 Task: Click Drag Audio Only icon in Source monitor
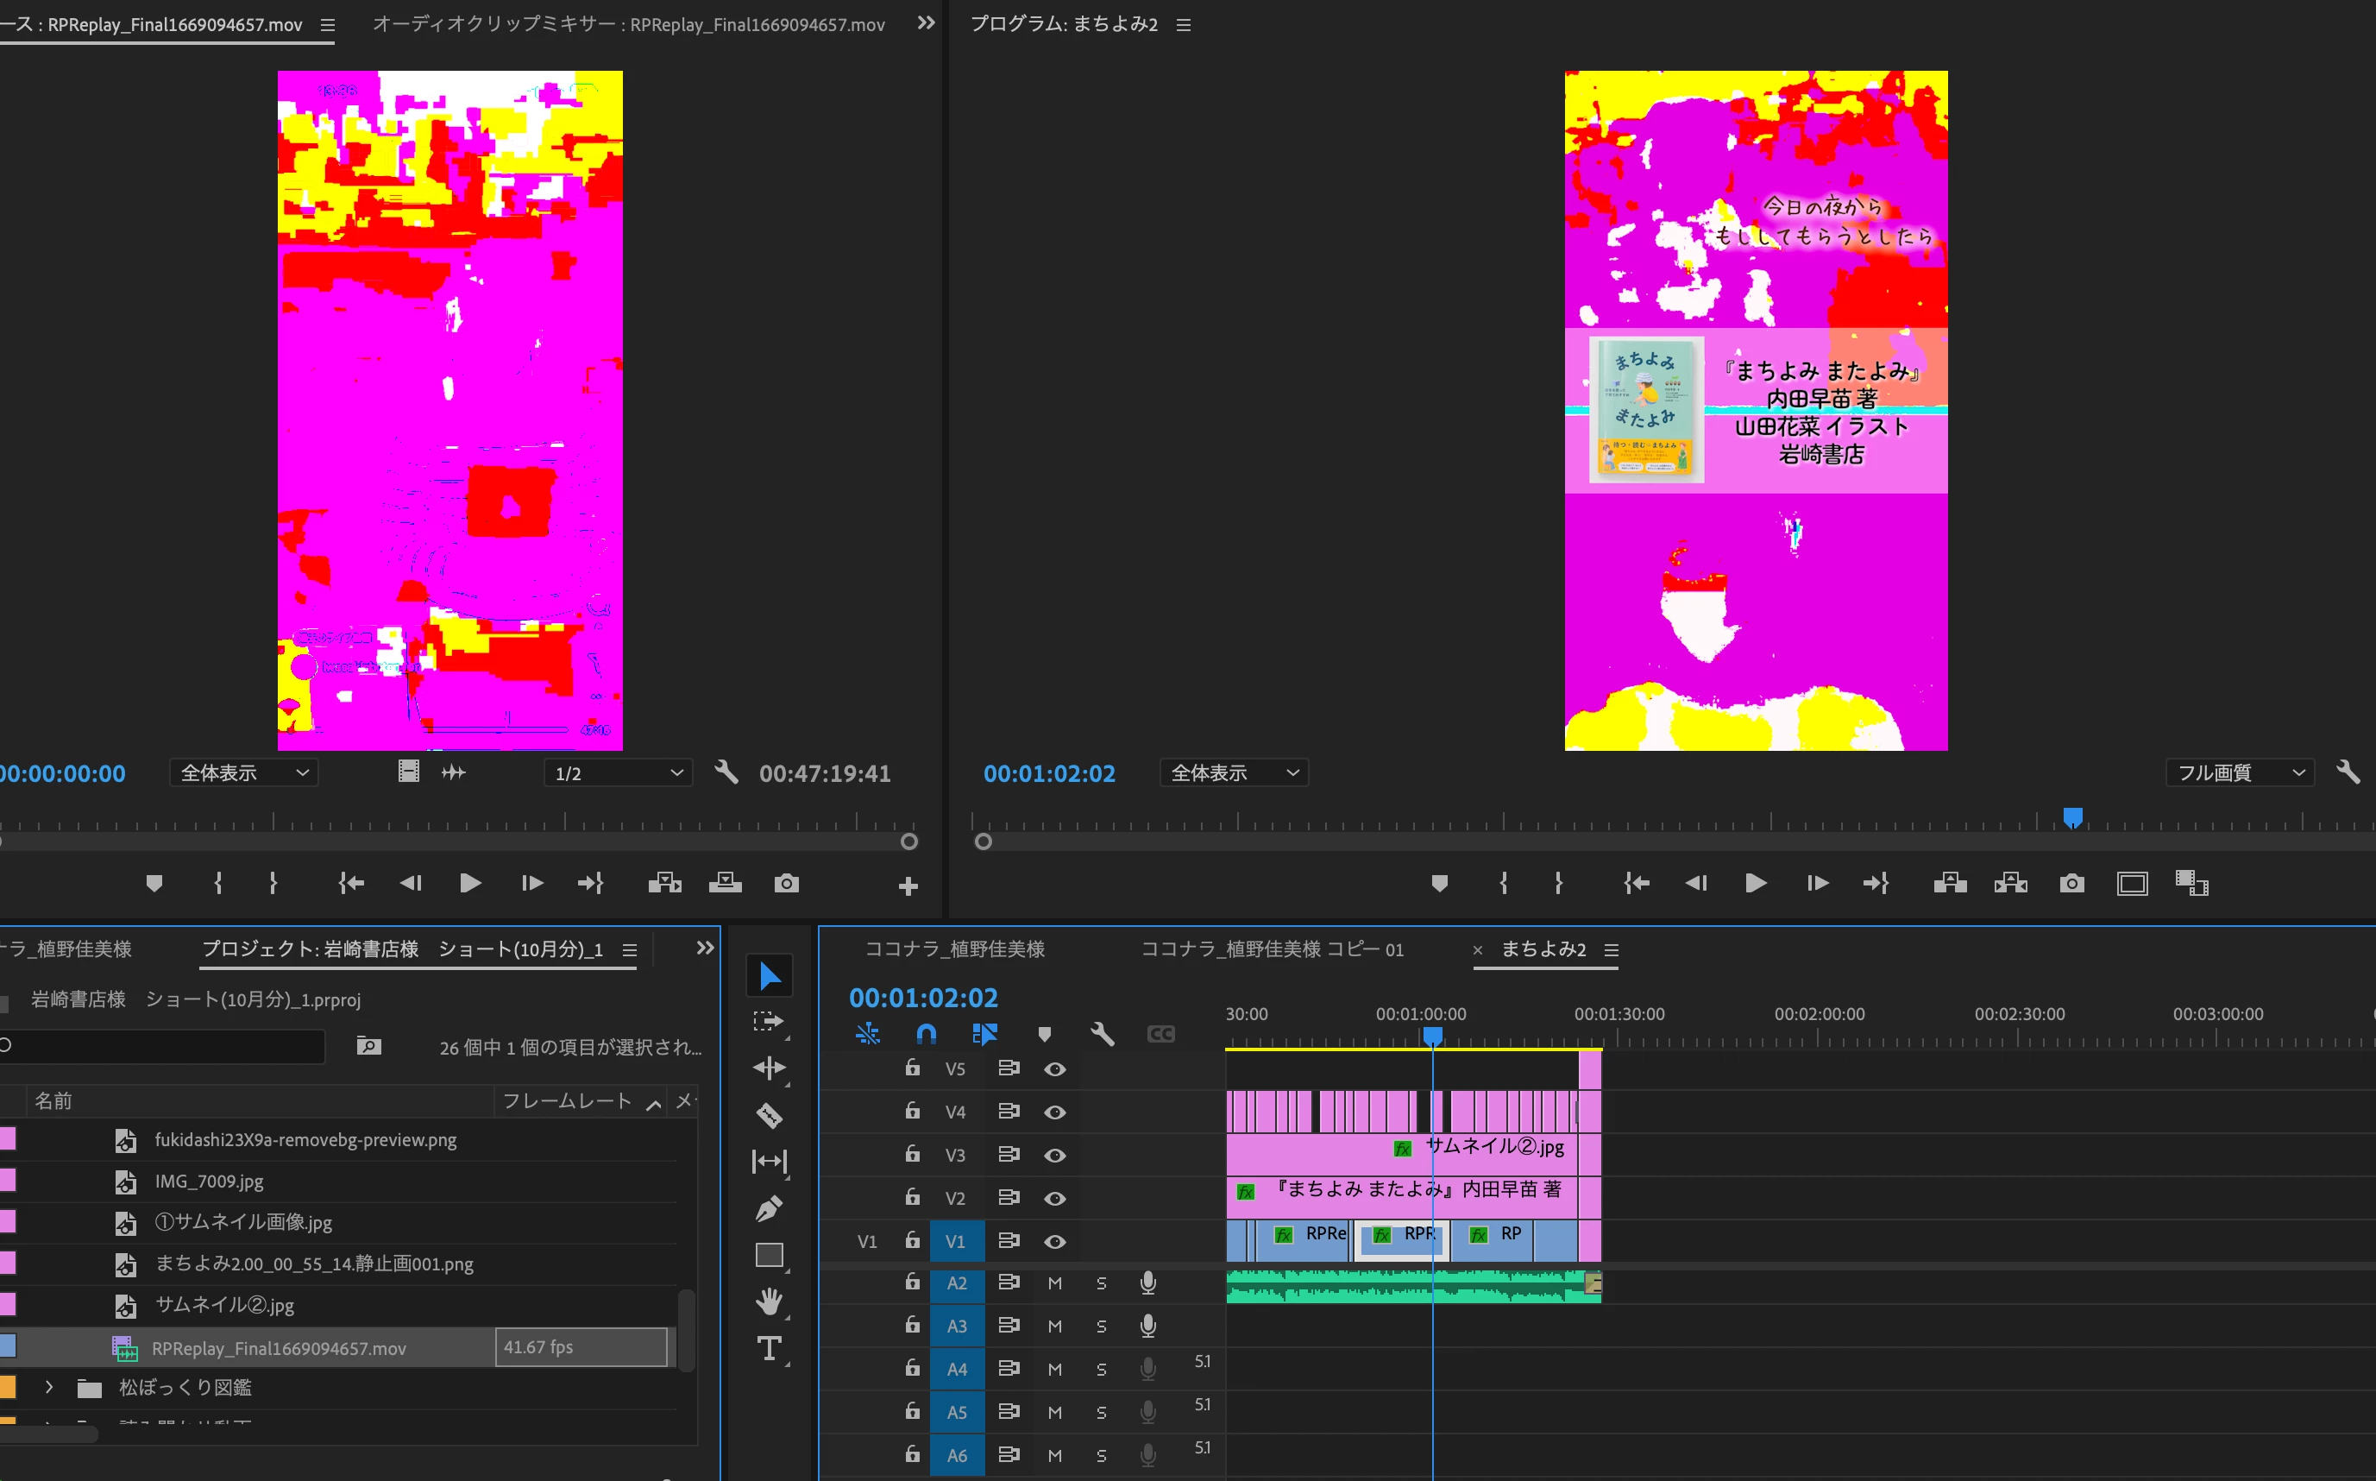coord(453,772)
